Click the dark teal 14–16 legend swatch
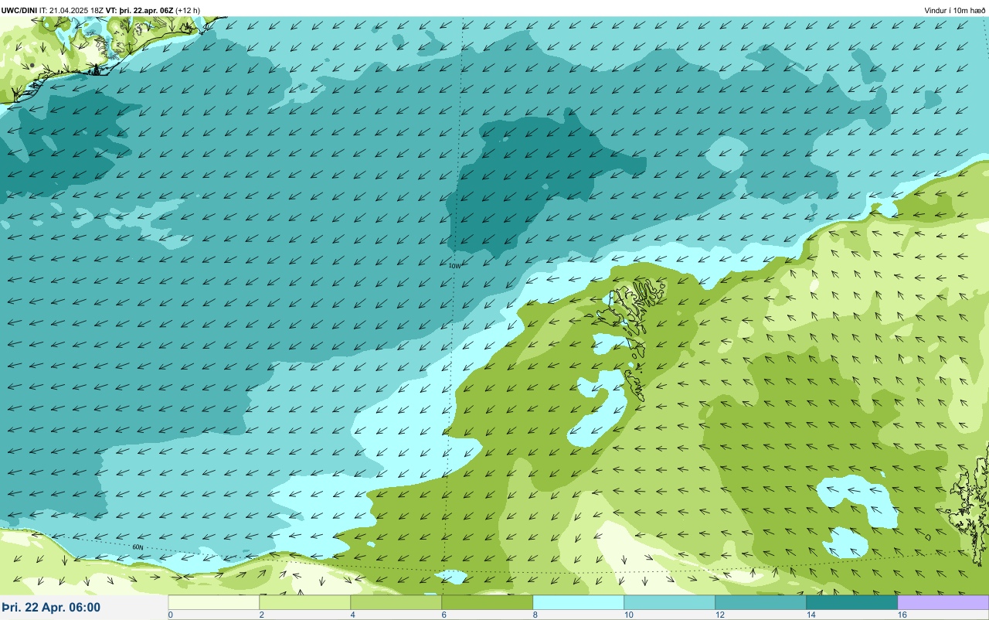Viewport: 989px width, 620px height. (852, 602)
